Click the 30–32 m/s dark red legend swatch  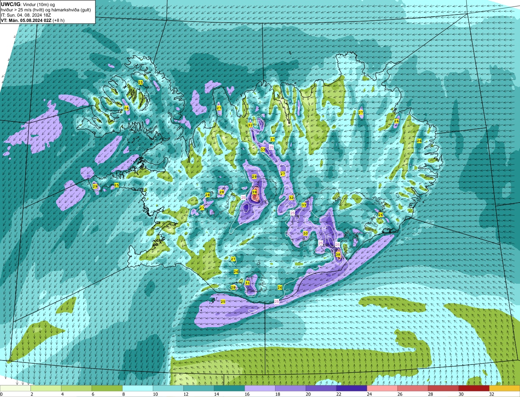pos(474,388)
